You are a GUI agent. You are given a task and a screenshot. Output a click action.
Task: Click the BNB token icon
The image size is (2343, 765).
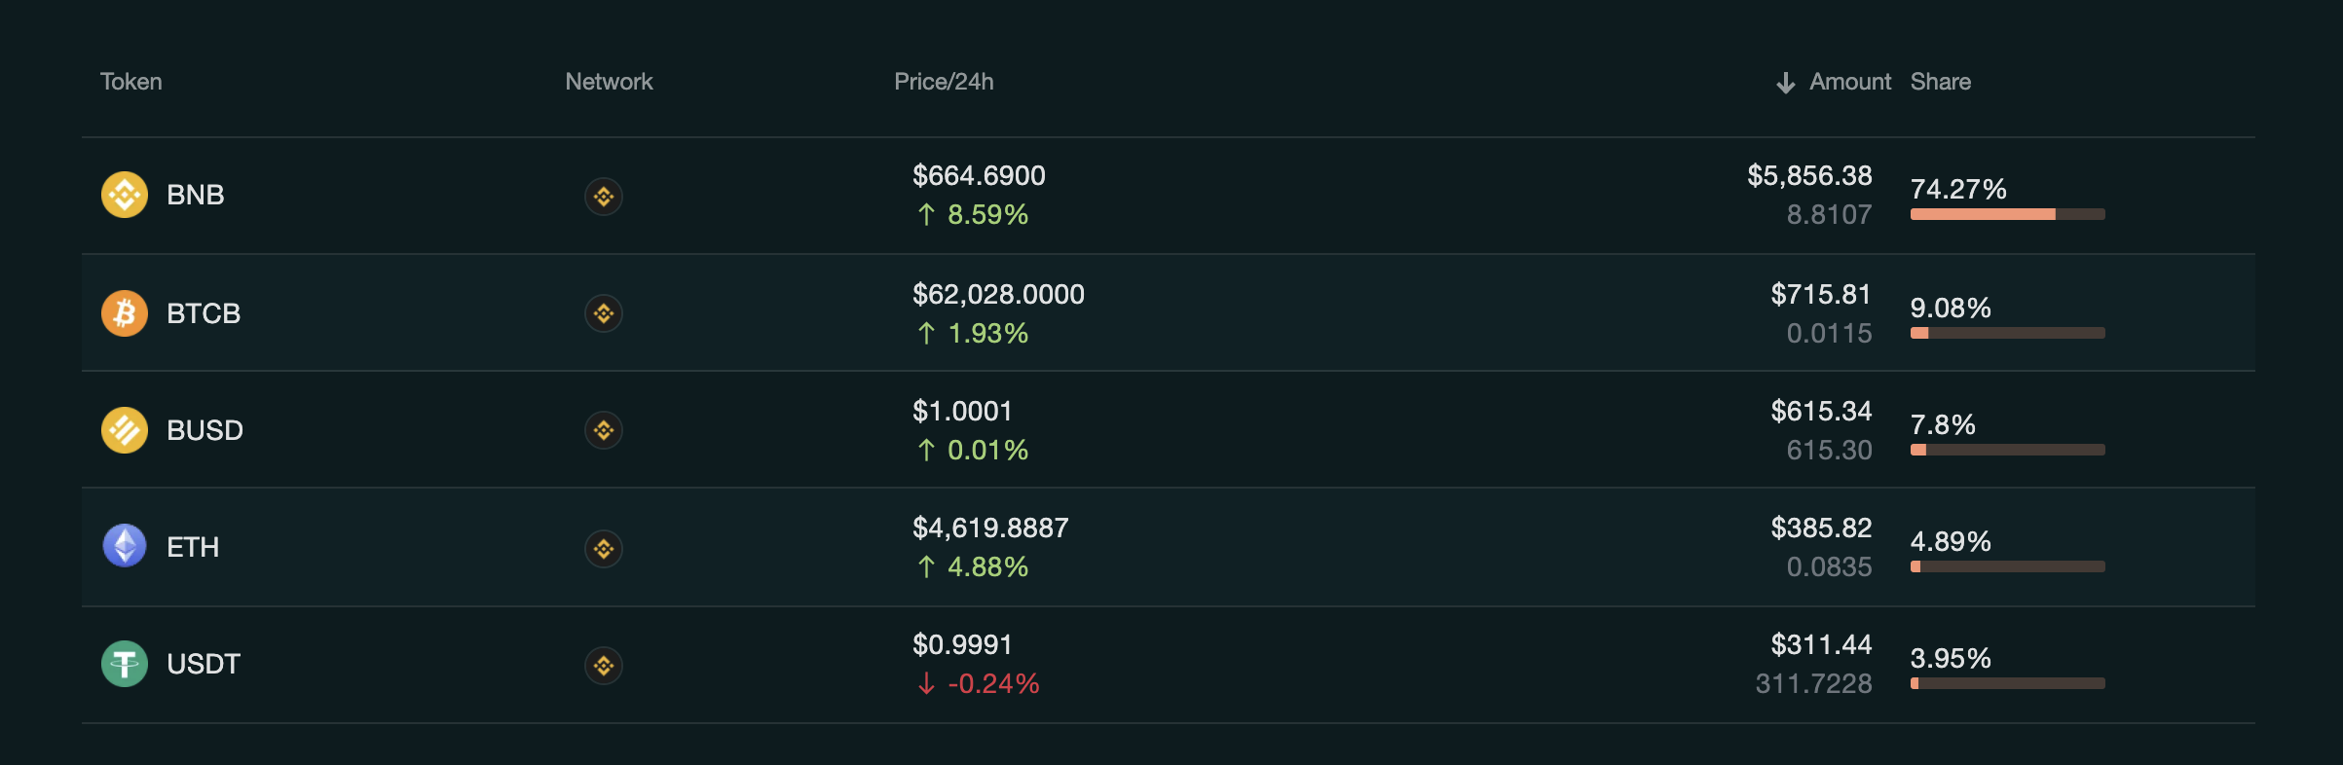point(125,195)
